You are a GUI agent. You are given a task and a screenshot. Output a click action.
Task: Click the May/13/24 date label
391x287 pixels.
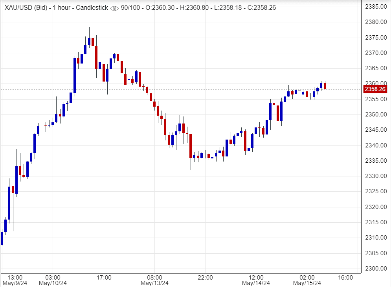coord(155,283)
